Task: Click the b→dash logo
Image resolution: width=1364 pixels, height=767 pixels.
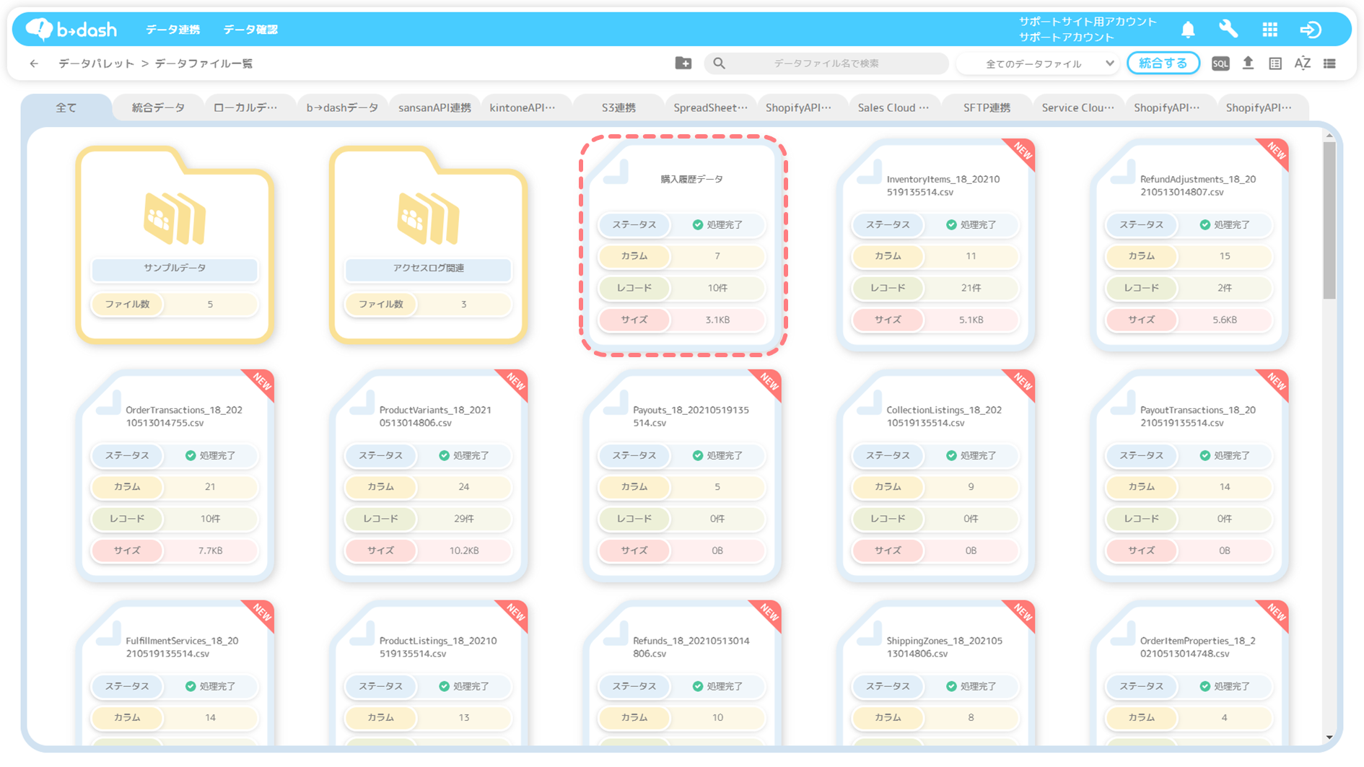Action: click(71, 29)
